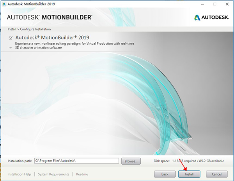Expand the MotionBuilder 2019 configuration arrow
Screen dimensions: 234x181
click(11, 47)
